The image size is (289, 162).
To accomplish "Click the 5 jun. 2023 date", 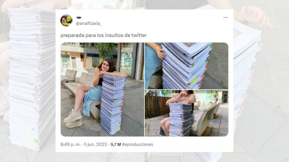I will click(x=95, y=144).
